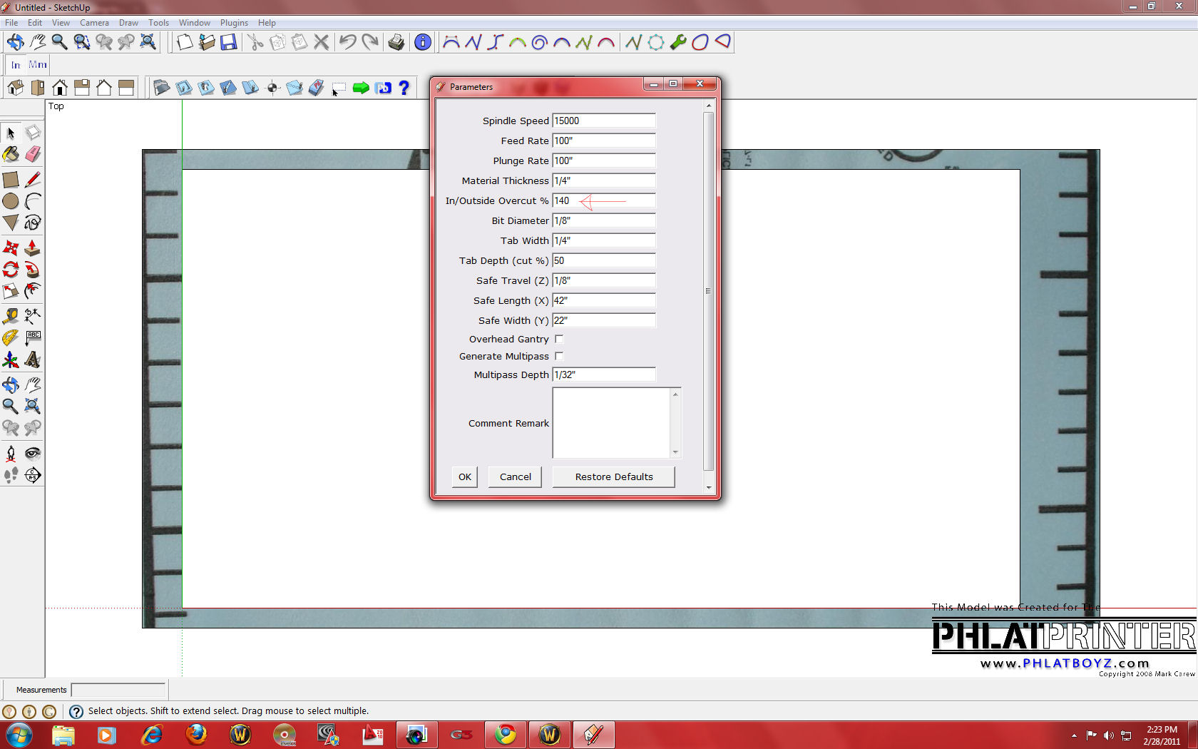
Task: Check the Generate Multipass option
Action: click(559, 357)
